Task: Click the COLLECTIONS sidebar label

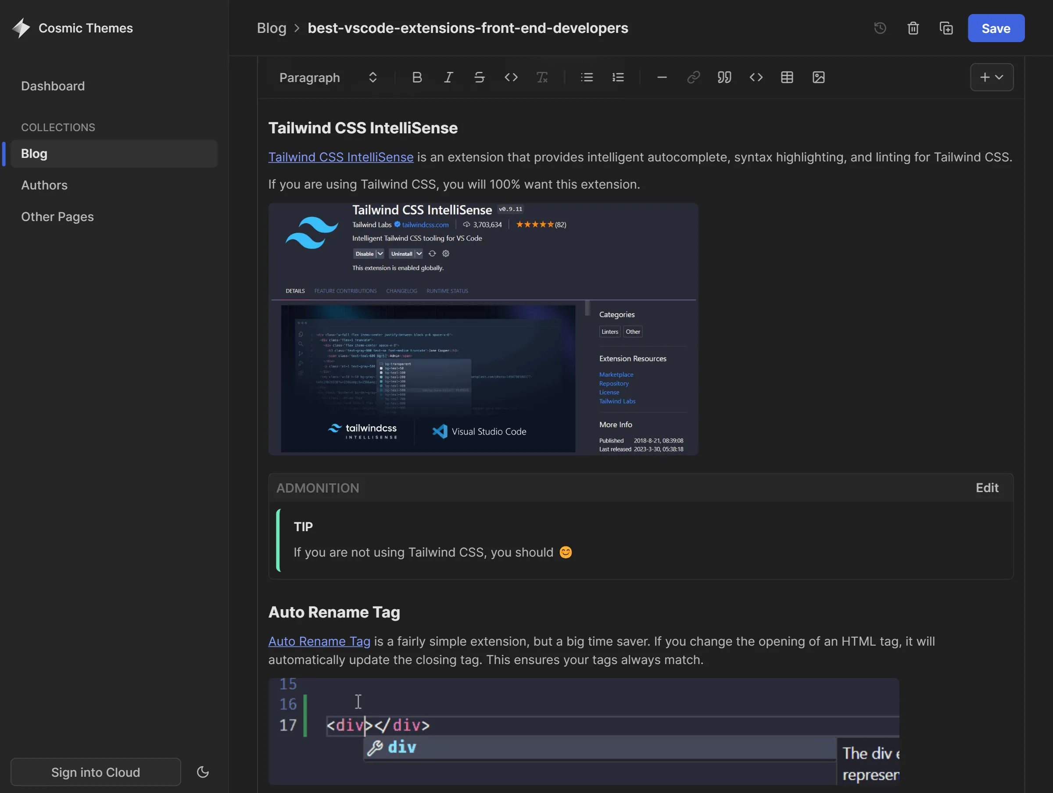Action: pyautogui.click(x=58, y=128)
